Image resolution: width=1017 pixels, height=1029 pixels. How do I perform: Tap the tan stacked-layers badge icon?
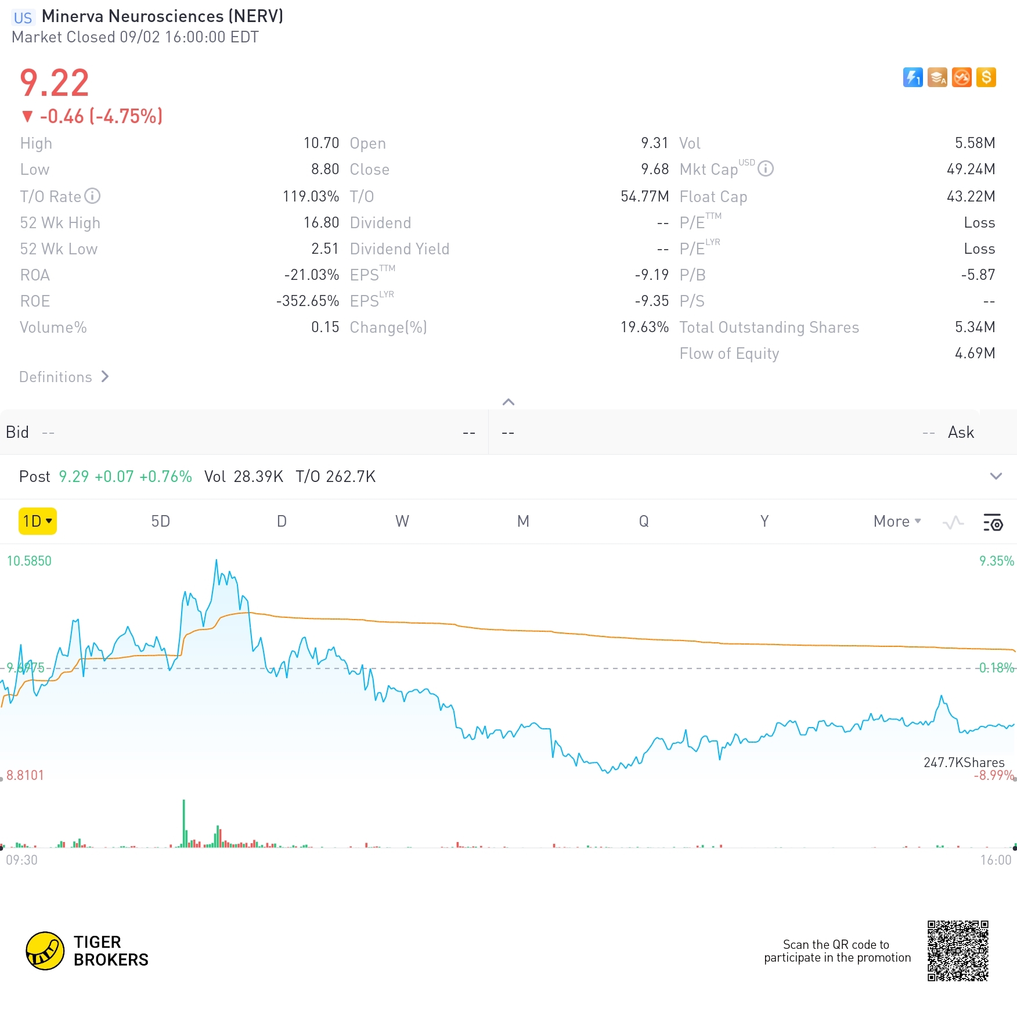(937, 77)
